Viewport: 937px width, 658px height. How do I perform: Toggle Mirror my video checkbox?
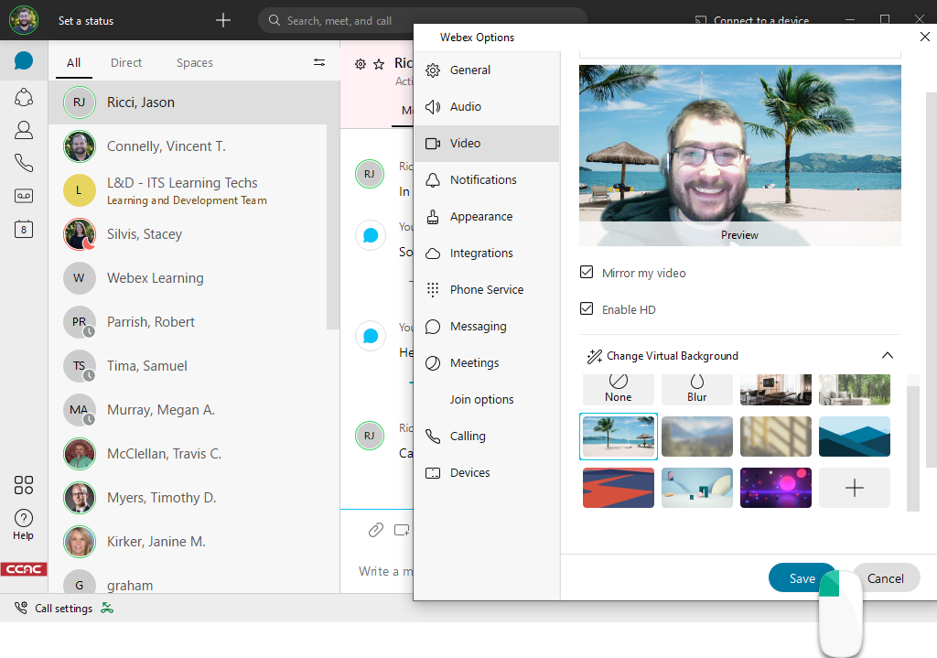[x=587, y=273]
